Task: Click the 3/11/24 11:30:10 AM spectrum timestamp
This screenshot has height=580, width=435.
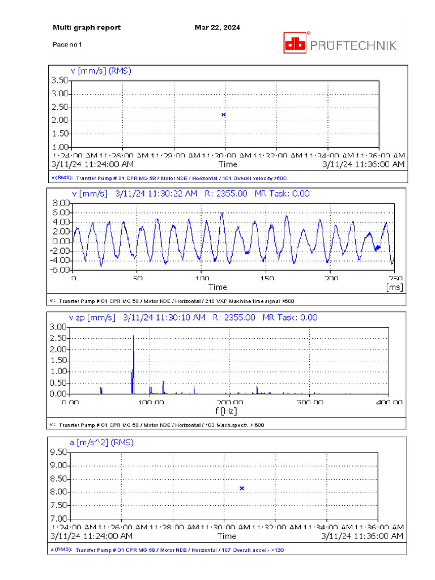Action: point(164,317)
